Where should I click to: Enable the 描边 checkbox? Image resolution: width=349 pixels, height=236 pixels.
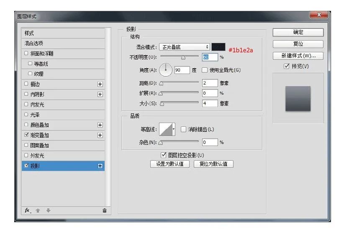26,84
